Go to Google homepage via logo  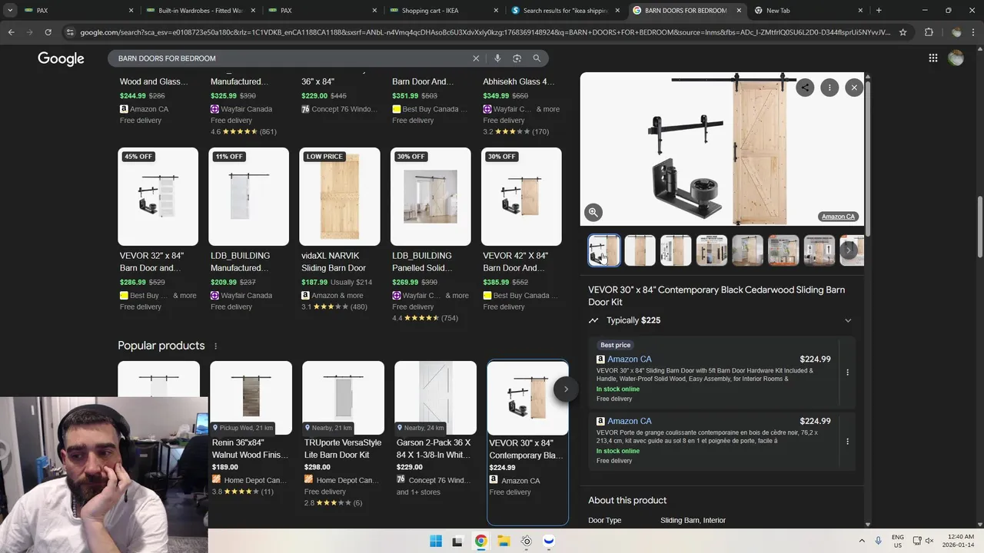point(61,59)
